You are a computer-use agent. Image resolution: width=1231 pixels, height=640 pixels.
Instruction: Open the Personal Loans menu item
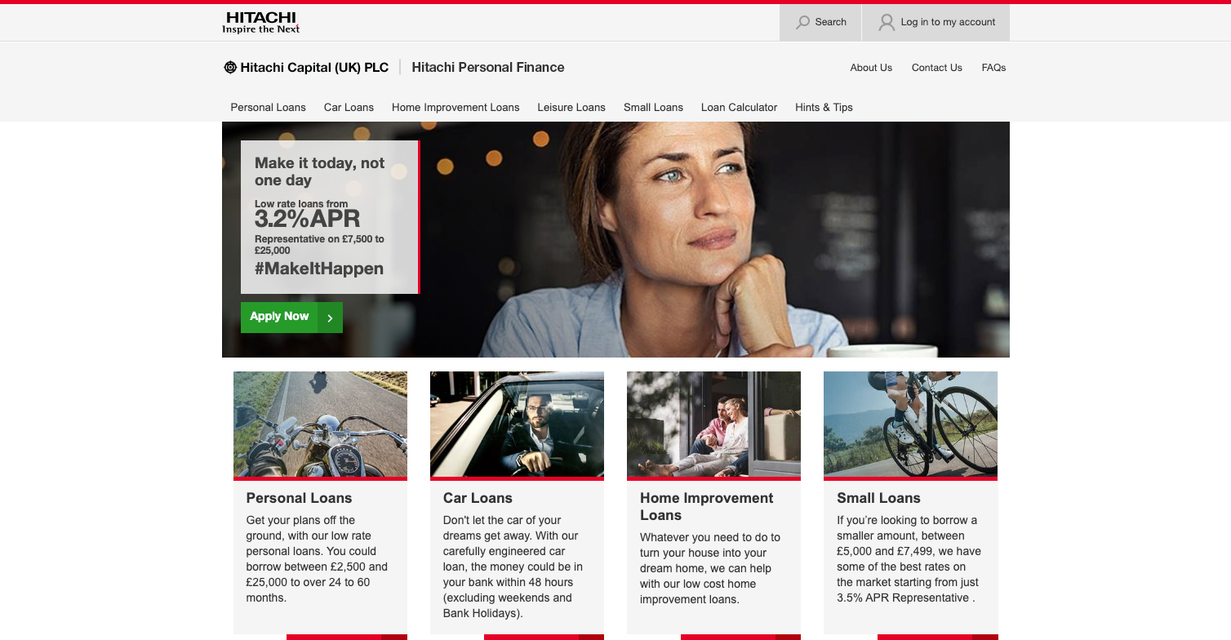click(268, 108)
